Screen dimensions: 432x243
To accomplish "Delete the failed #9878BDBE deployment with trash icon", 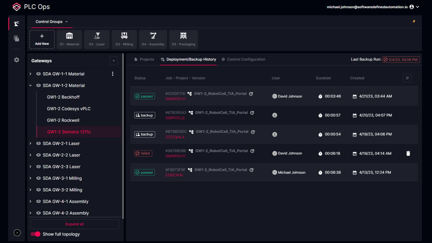I will [x=408, y=153].
